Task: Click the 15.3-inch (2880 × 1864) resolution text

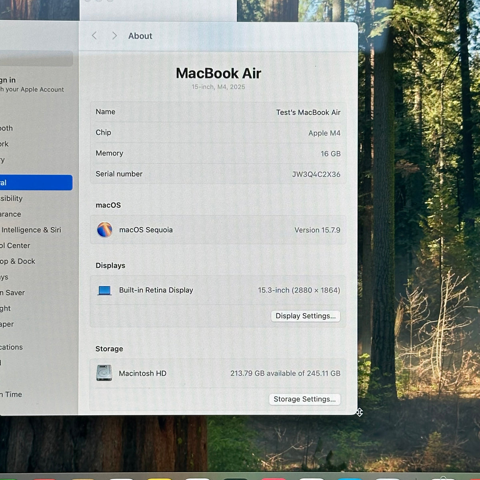Action: (x=299, y=290)
